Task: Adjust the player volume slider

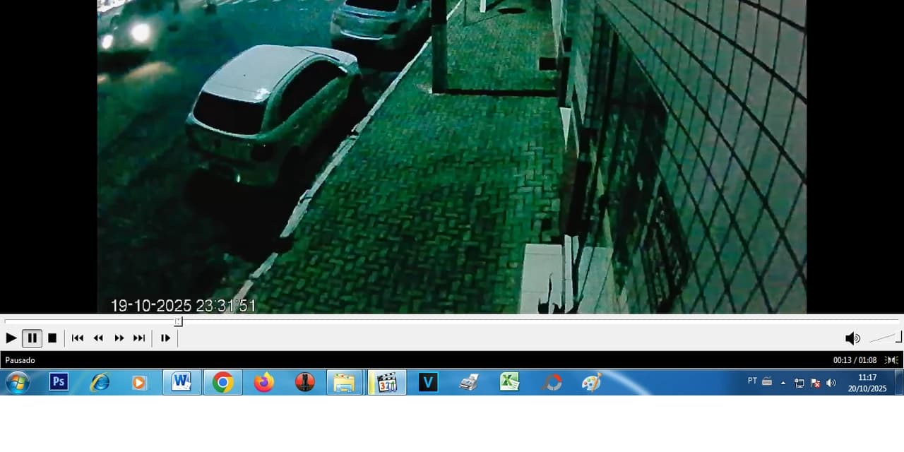Action: (x=886, y=338)
